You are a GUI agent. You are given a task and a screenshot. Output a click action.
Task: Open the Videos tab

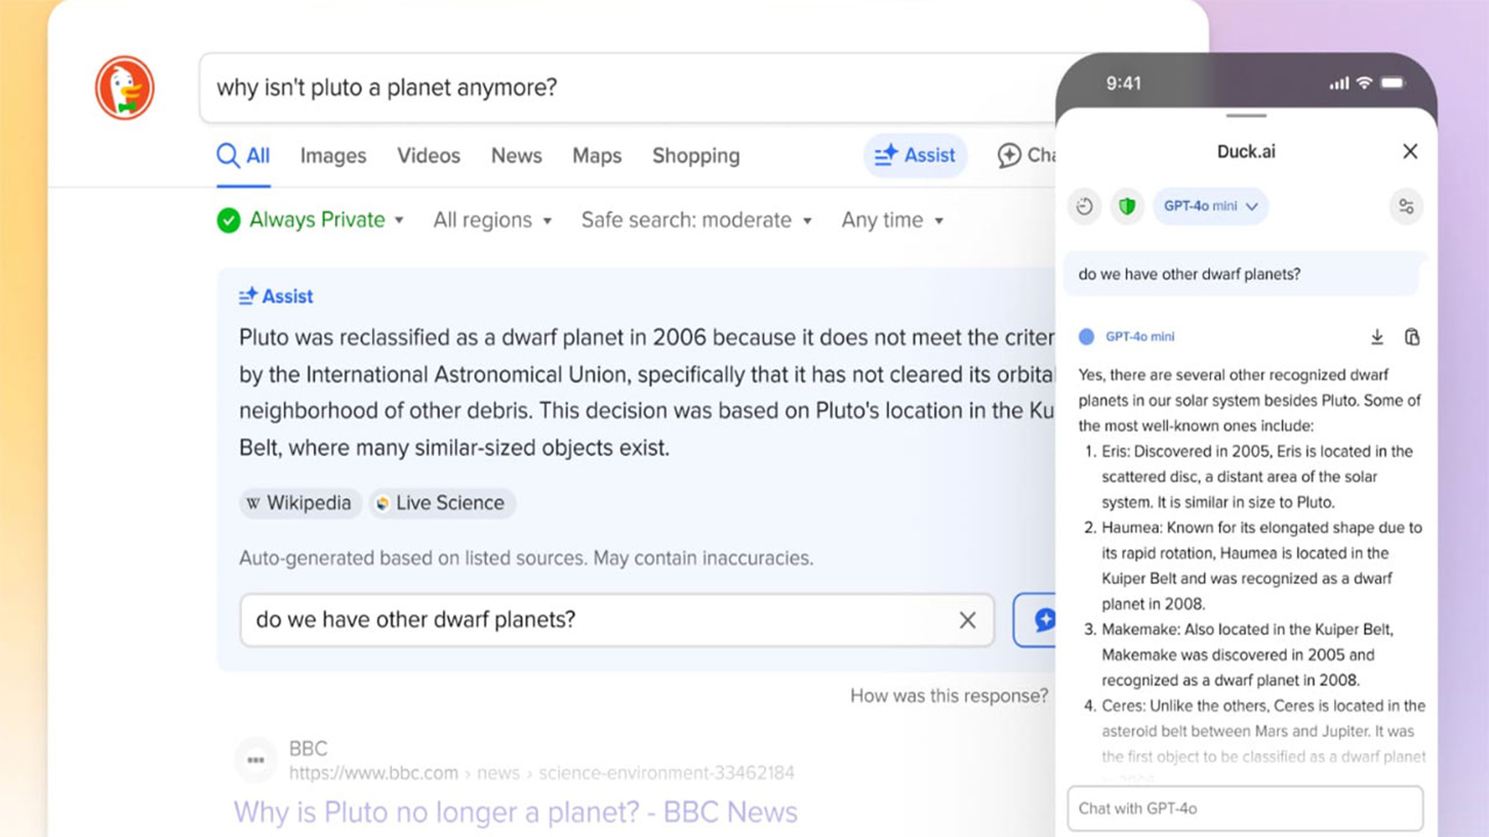[428, 155]
